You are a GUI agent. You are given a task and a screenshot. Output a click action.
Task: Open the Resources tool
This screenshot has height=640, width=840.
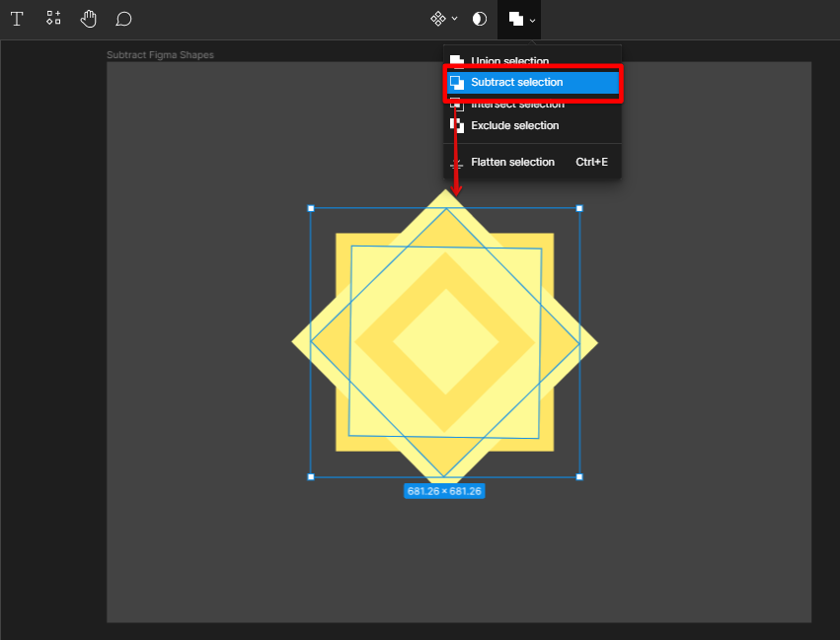tap(53, 19)
